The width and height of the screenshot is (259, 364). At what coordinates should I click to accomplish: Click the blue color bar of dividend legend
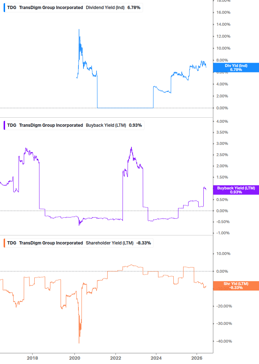(x=4, y=8)
